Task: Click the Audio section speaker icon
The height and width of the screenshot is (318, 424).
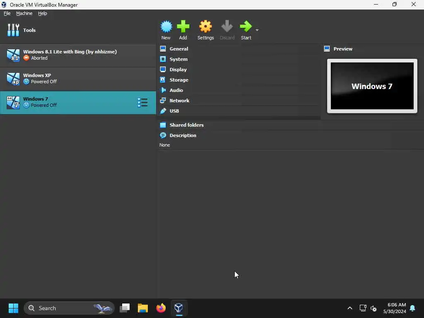Action: click(x=163, y=90)
